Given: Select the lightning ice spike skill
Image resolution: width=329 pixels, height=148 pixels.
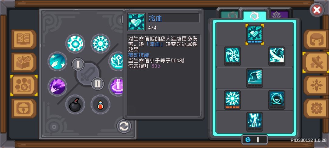Looking at the screenshot, I should point(255,122).
